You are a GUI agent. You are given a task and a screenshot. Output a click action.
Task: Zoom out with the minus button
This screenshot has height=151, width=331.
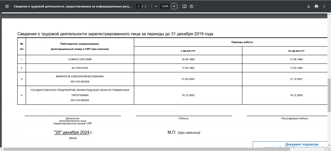(x=156, y=6)
